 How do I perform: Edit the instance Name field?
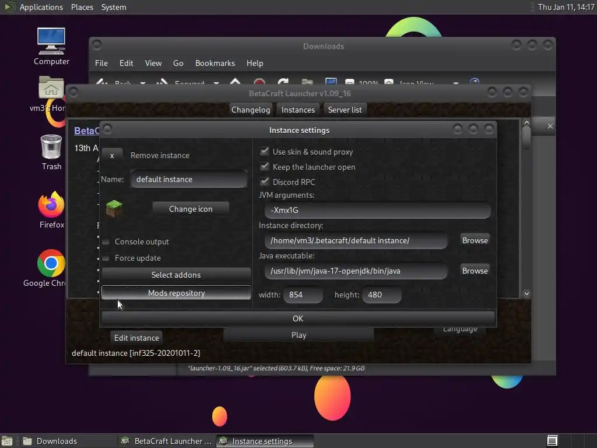[x=189, y=179]
